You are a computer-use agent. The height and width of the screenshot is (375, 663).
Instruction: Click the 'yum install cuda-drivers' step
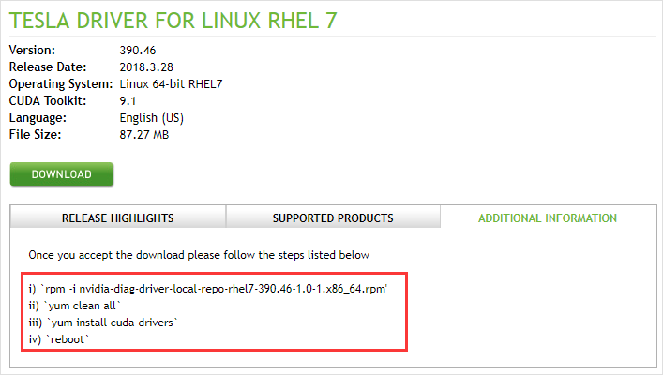click(103, 322)
